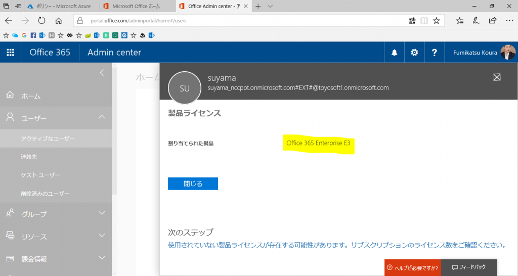Click the site lock icon in address bar
518x276 pixels.
click(x=80, y=20)
